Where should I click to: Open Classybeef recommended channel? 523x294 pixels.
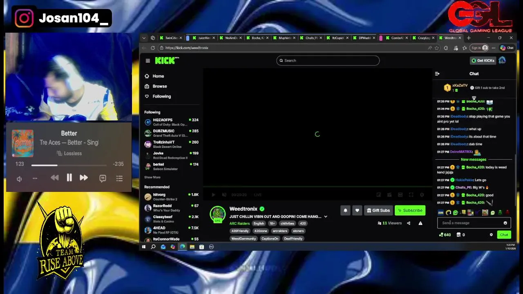172,218
